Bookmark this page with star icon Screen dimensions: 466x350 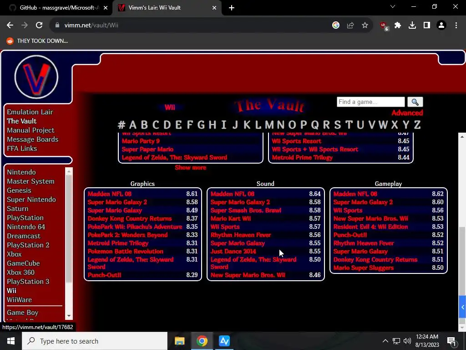click(x=365, y=26)
